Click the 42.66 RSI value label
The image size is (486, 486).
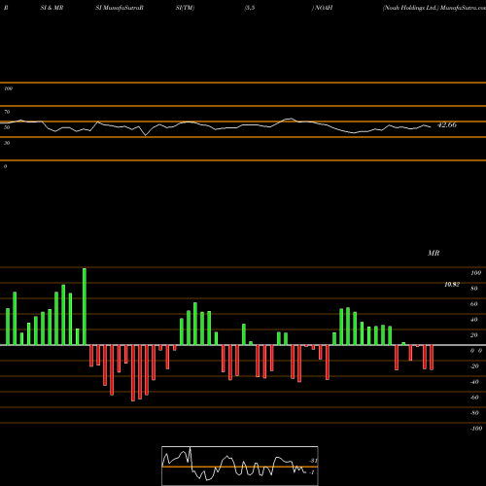pyautogui.click(x=447, y=124)
